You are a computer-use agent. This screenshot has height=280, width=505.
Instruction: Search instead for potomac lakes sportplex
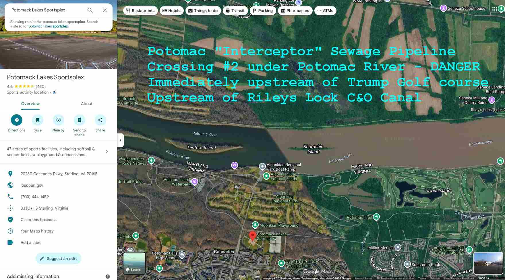pyautogui.click(x=48, y=26)
